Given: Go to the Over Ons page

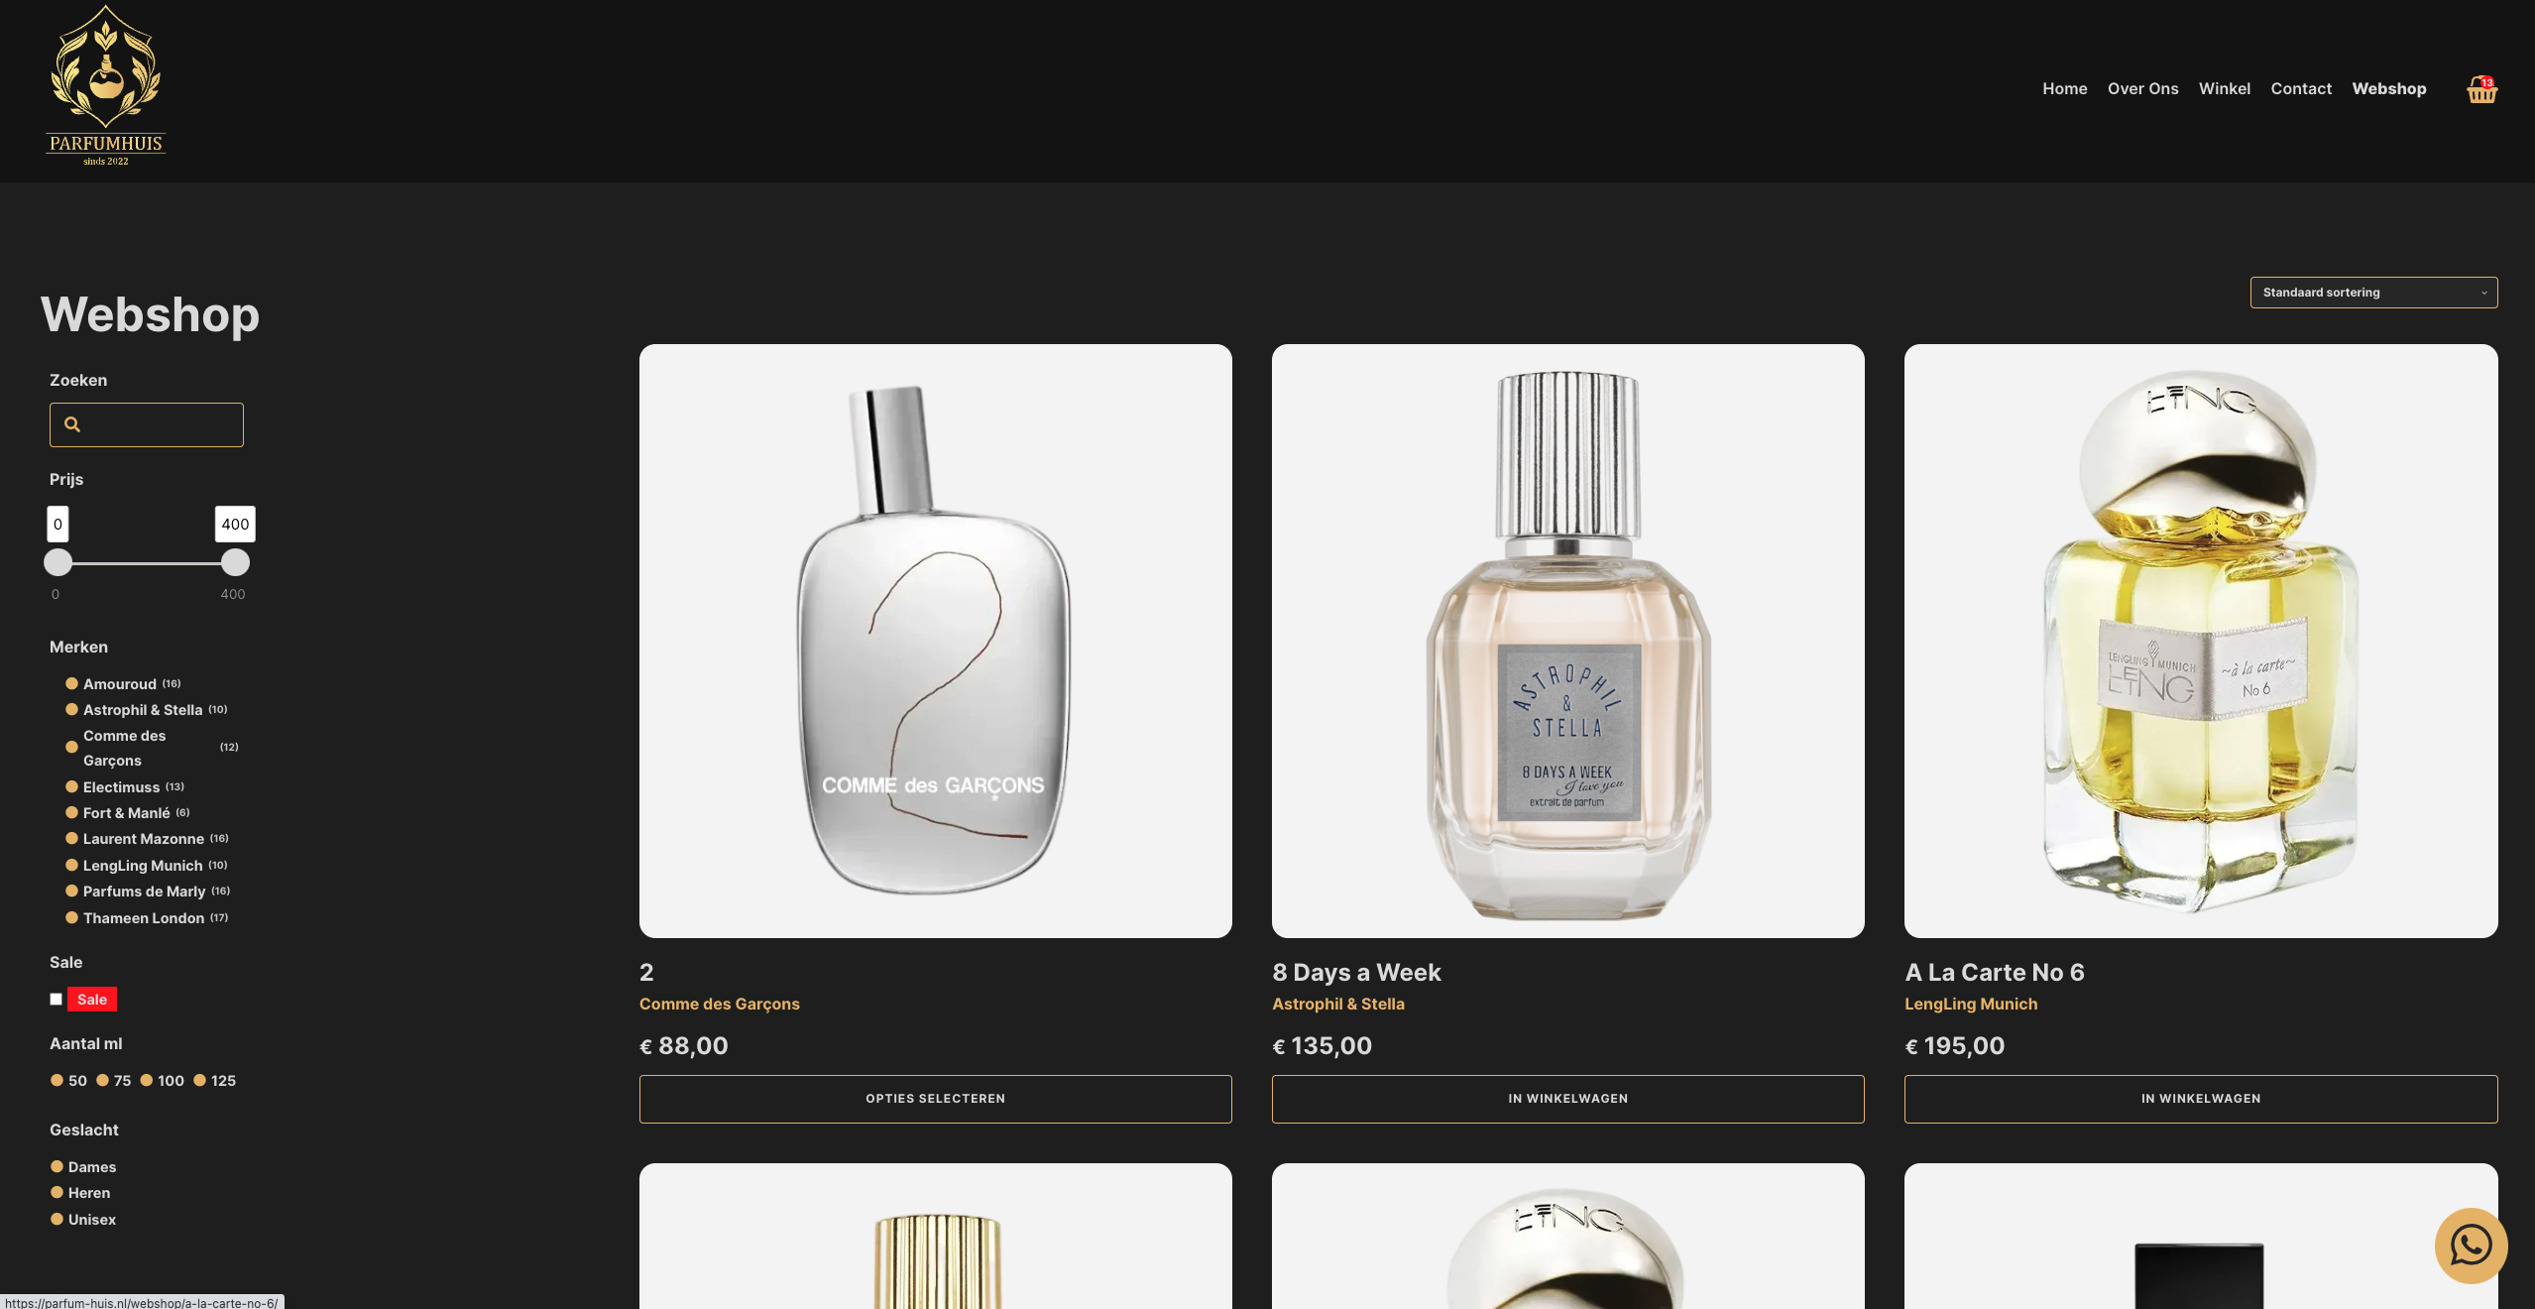Looking at the screenshot, I should point(2142,88).
